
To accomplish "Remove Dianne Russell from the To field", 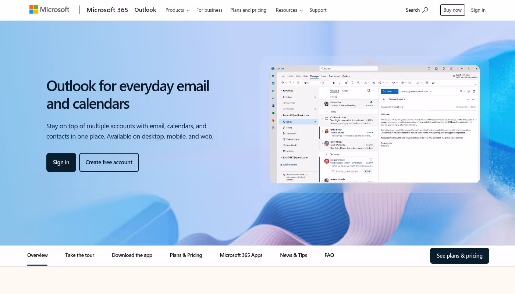I will (405, 99).
